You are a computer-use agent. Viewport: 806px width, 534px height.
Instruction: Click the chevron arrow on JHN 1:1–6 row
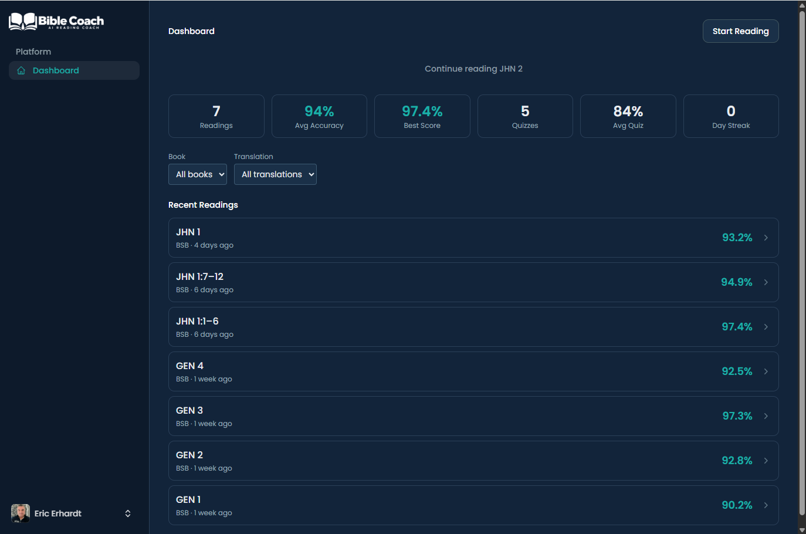[x=766, y=327]
